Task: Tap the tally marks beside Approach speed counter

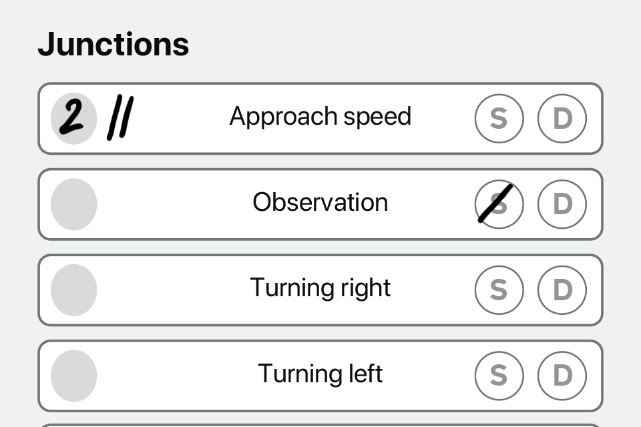Action: [118, 117]
